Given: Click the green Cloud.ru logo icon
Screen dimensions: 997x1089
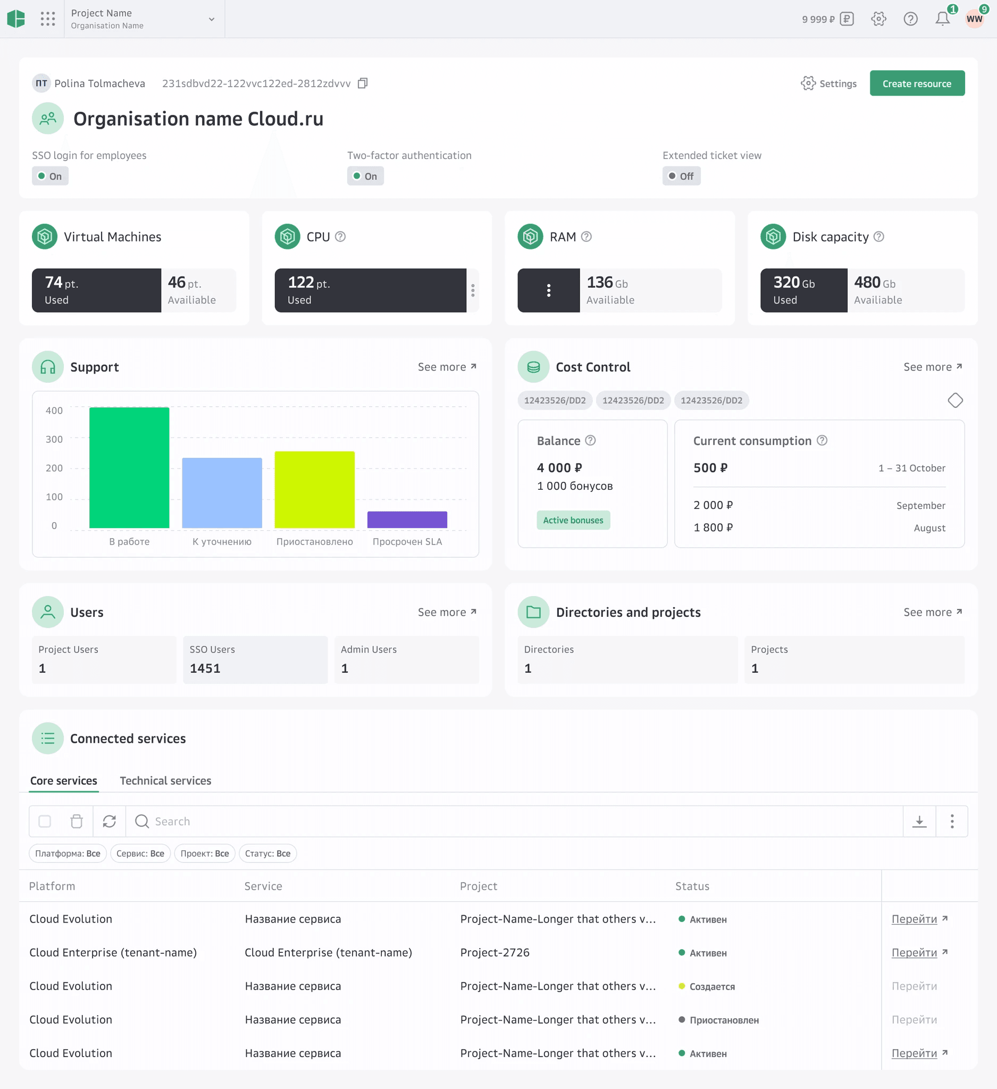Looking at the screenshot, I should tap(16, 19).
